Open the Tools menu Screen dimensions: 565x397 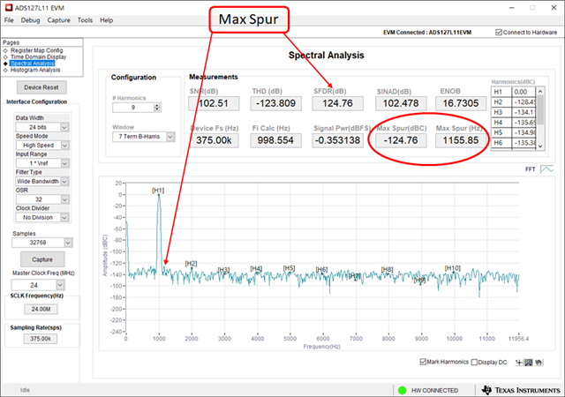85,20
